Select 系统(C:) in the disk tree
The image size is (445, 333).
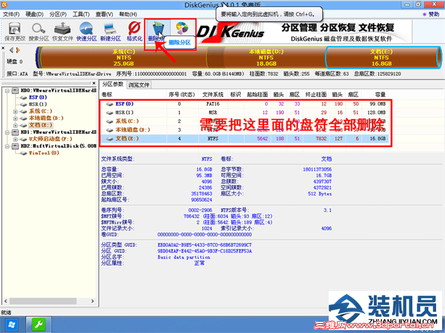coord(40,111)
